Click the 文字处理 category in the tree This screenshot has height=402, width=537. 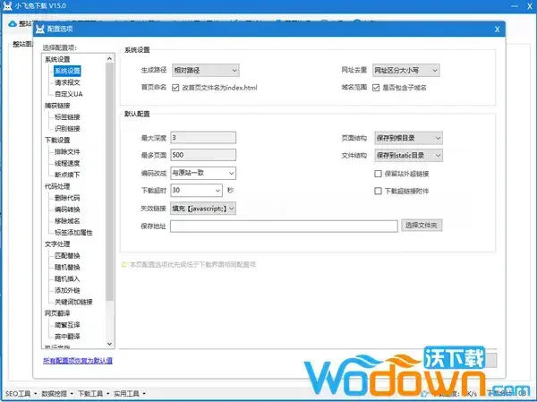[57, 244]
